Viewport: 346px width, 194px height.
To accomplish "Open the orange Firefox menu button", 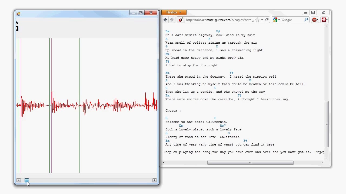I will [174, 12].
